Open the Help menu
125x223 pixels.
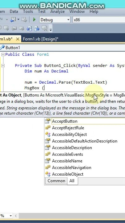[x=94, y=11]
